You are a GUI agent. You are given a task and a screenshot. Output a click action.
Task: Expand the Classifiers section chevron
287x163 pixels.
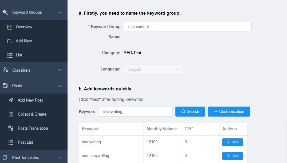[x=60, y=70]
